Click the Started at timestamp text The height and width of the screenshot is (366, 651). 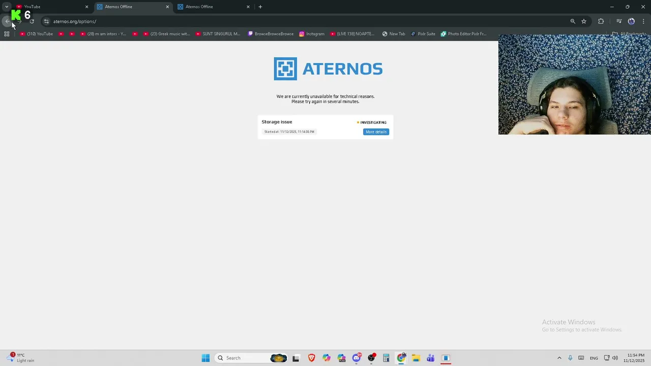(x=289, y=132)
